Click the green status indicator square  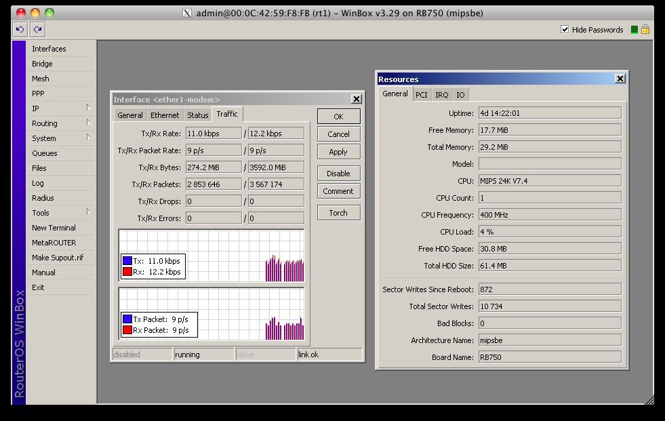pos(634,30)
